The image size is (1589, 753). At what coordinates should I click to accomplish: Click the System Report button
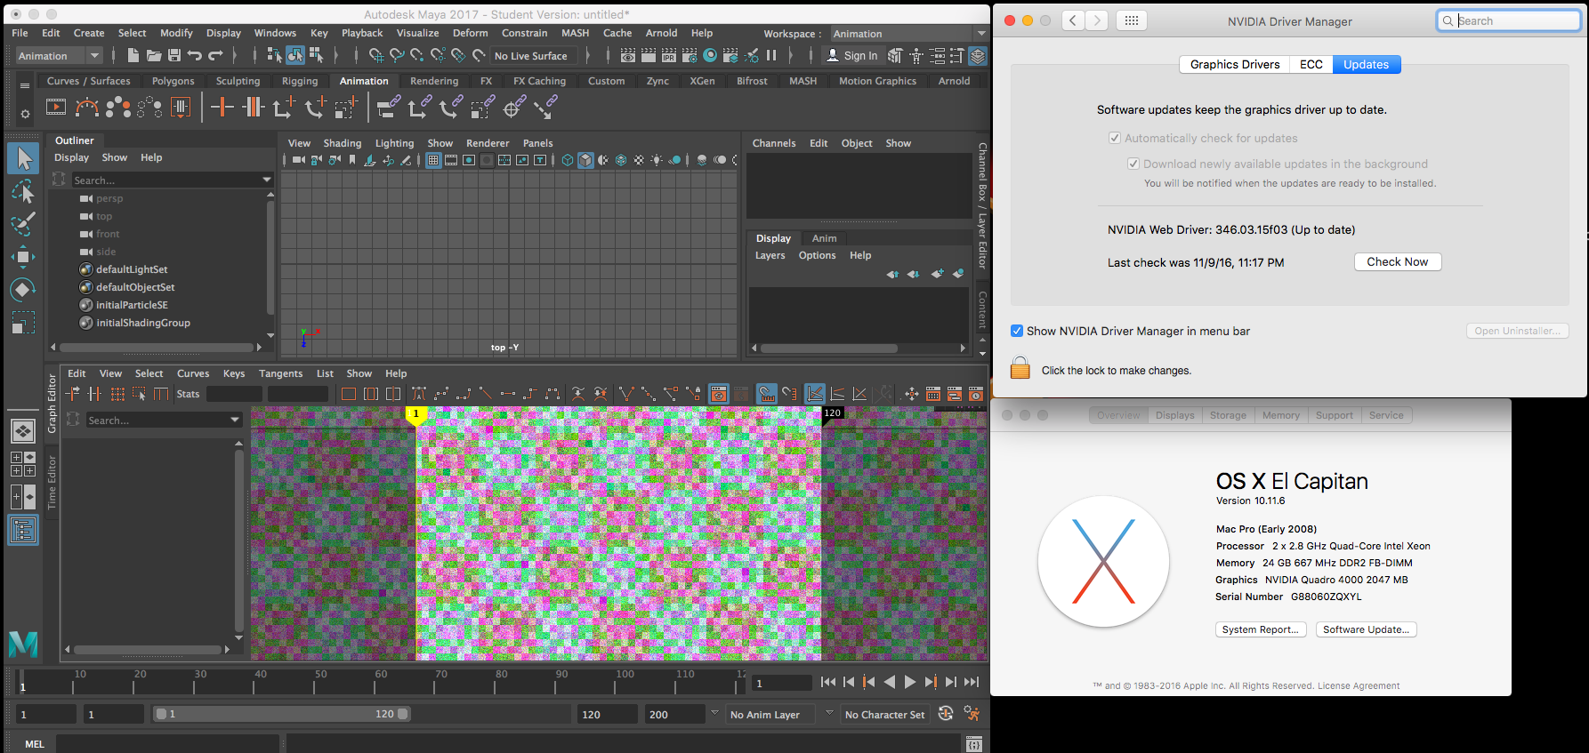1260,629
